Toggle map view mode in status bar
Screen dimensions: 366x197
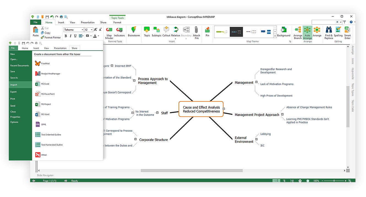tap(276, 181)
